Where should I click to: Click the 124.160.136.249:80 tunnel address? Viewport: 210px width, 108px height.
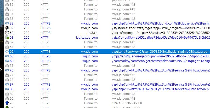click(x=127, y=103)
